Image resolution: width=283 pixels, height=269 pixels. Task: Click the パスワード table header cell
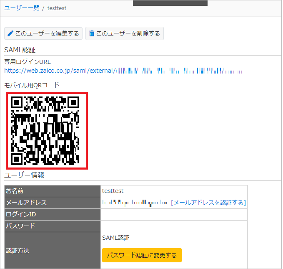pos(53,226)
